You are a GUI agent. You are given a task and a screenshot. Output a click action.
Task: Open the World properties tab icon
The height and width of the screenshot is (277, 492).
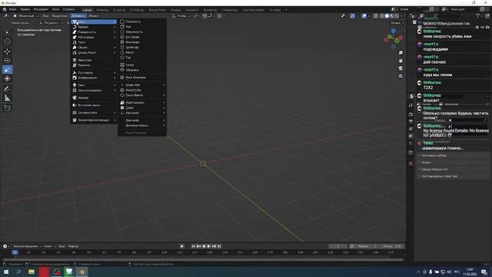pos(411,143)
